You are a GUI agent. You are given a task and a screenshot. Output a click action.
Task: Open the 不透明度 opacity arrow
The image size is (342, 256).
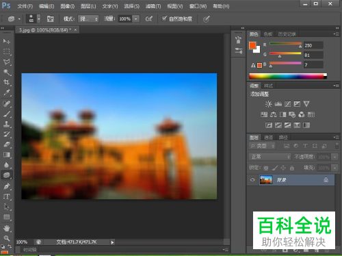tap(334, 157)
